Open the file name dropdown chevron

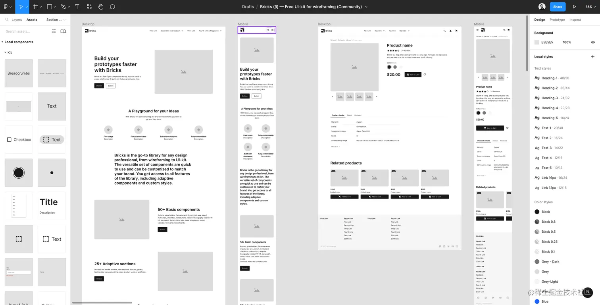[366, 7]
